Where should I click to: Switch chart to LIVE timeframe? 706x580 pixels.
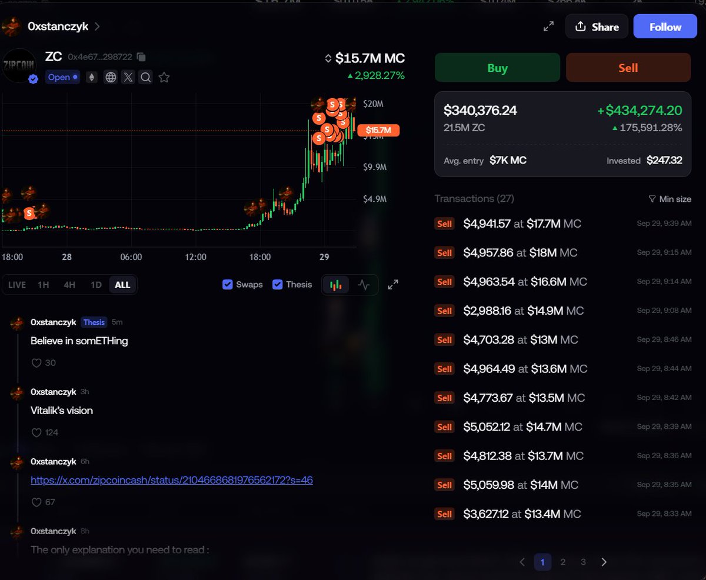(17, 285)
